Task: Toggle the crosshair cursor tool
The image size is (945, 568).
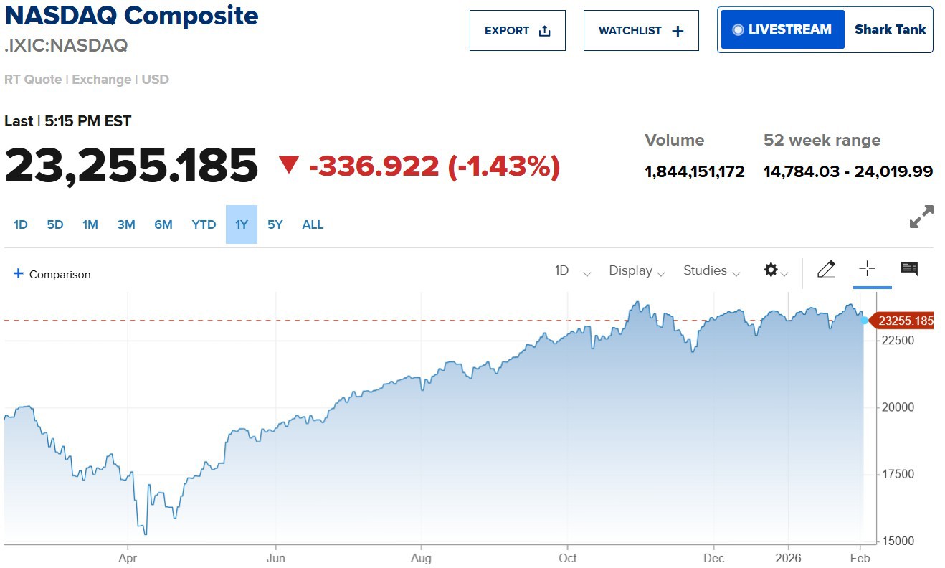Action: point(867,270)
